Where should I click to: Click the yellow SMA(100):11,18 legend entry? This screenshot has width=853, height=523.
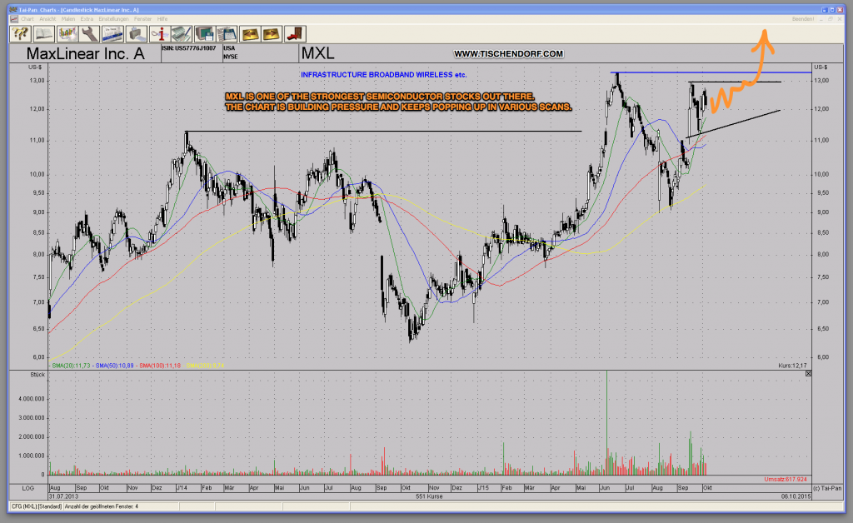click(162, 364)
